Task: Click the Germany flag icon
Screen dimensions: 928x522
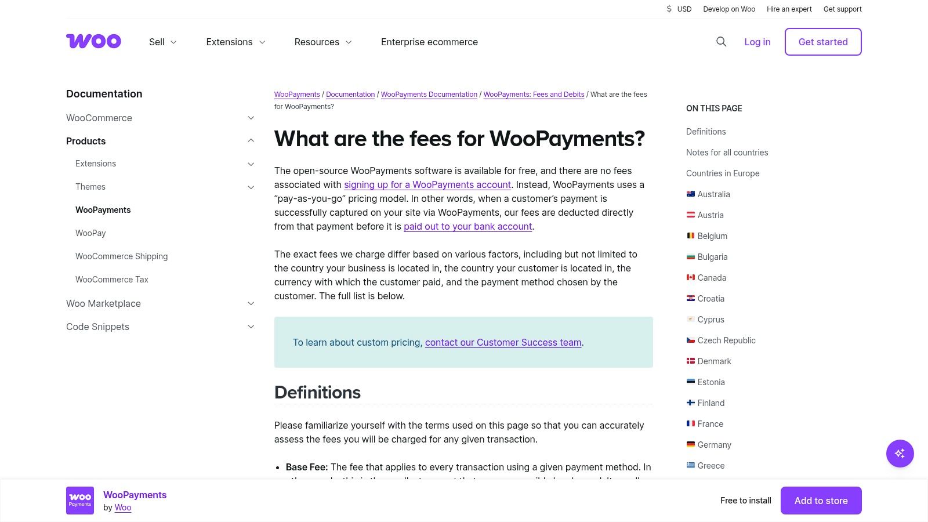Action: pos(690,445)
